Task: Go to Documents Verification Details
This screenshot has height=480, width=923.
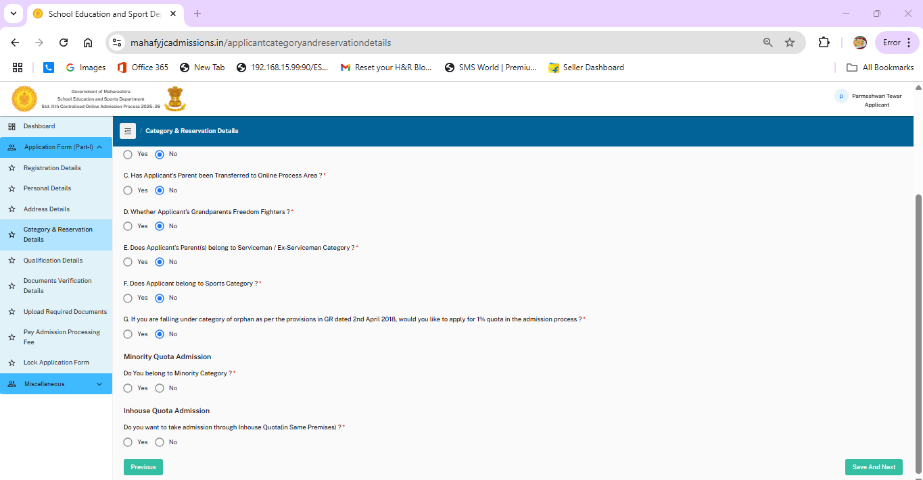Action: pyautogui.click(x=57, y=286)
